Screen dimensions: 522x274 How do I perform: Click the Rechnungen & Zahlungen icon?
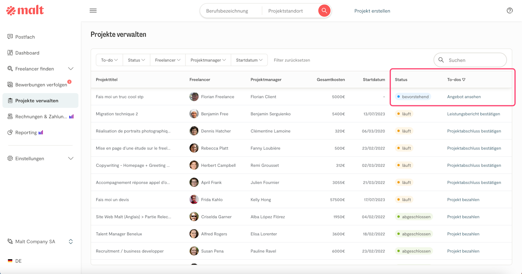click(x=10, y=117)
